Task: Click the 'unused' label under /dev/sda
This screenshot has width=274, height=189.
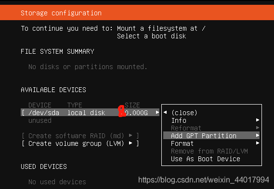Action: 40,120
